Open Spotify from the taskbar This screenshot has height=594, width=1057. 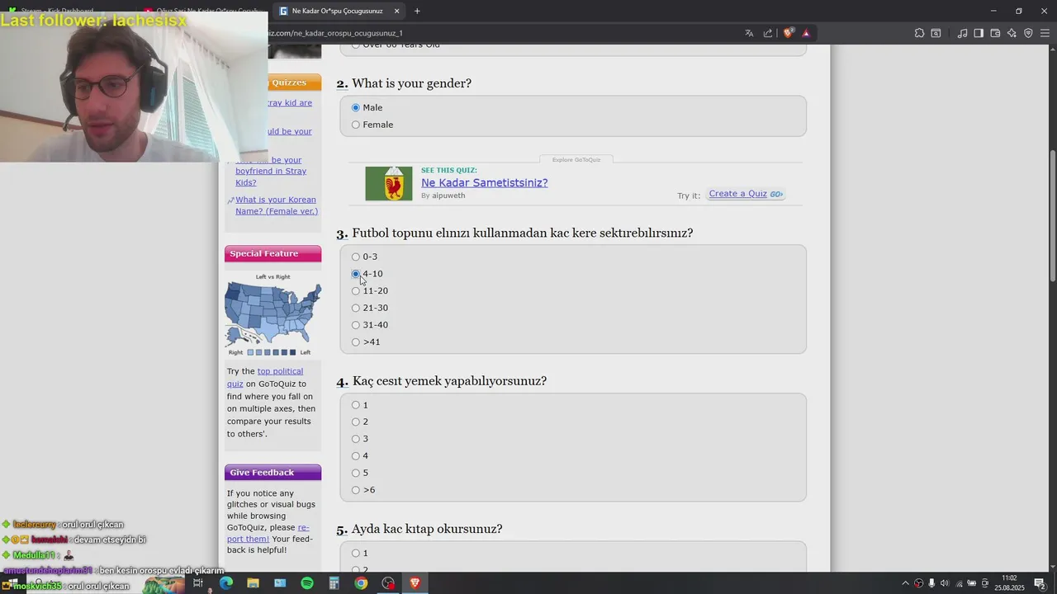(x=307, y=583)
